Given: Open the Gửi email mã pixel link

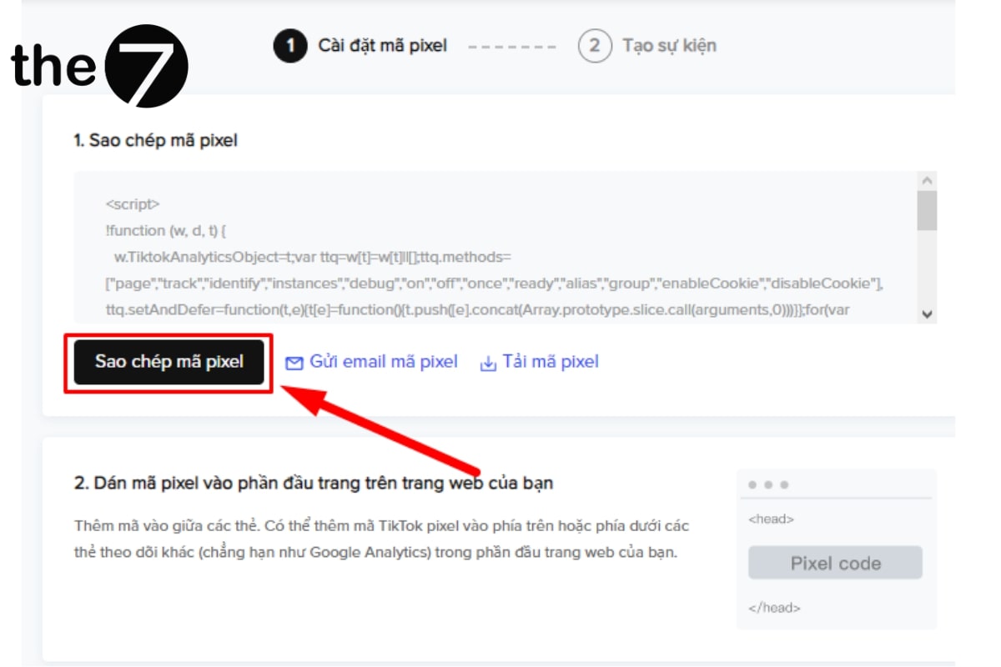Looking at the screenshot, I should (x=384, y=362).
